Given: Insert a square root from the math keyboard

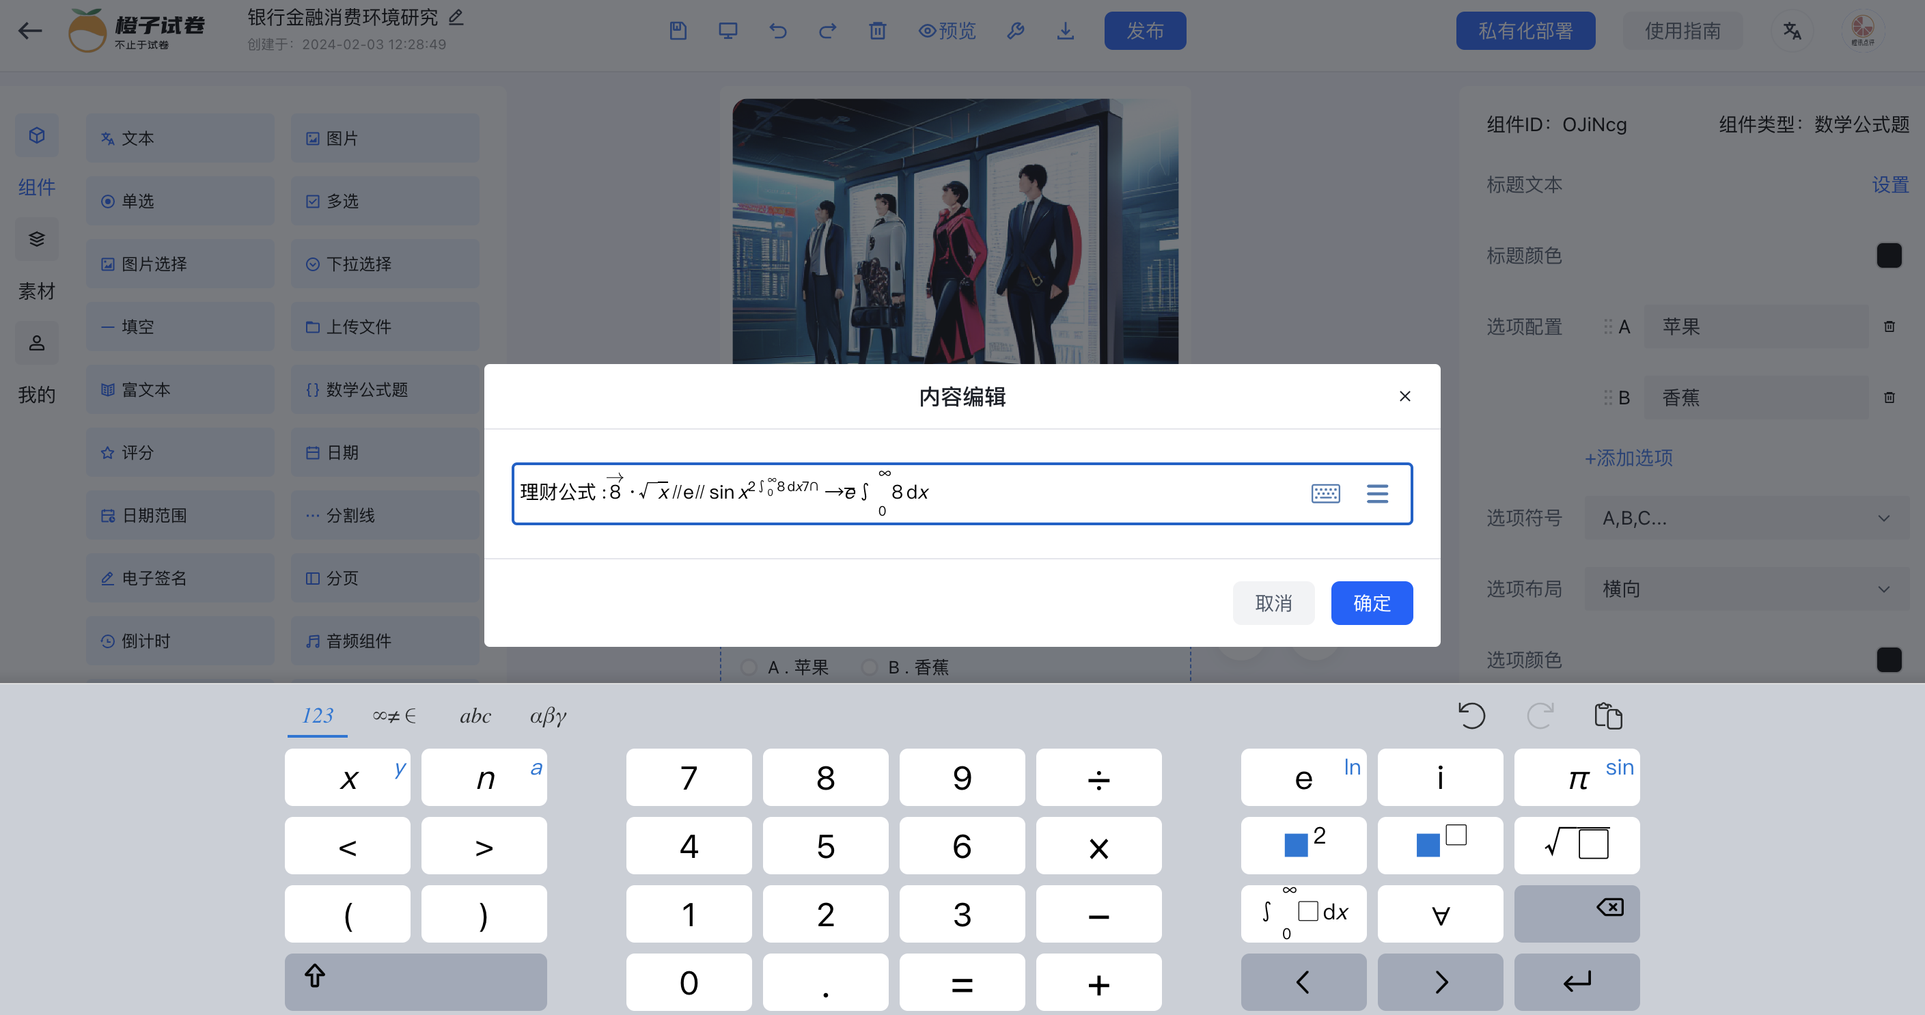Looking at the screenshot, I should click(1577, 846).
